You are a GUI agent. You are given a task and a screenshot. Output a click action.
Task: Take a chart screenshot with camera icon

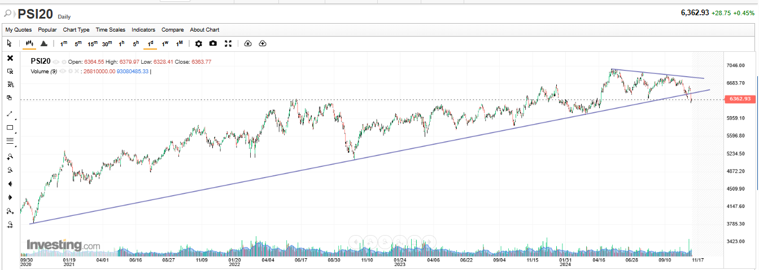click(x=213, y=43)
